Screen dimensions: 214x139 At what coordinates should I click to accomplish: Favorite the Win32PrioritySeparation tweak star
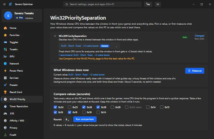coord(55,36)
